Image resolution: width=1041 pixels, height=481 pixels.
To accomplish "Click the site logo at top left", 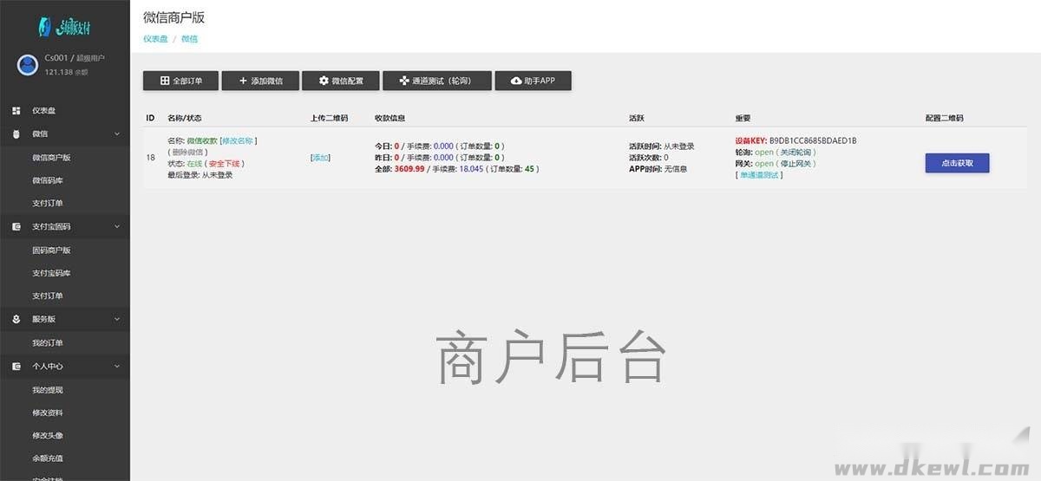I will click(64, 27).
